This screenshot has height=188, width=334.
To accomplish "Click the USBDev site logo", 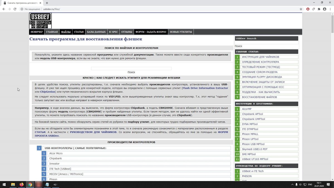I will 40,21.
